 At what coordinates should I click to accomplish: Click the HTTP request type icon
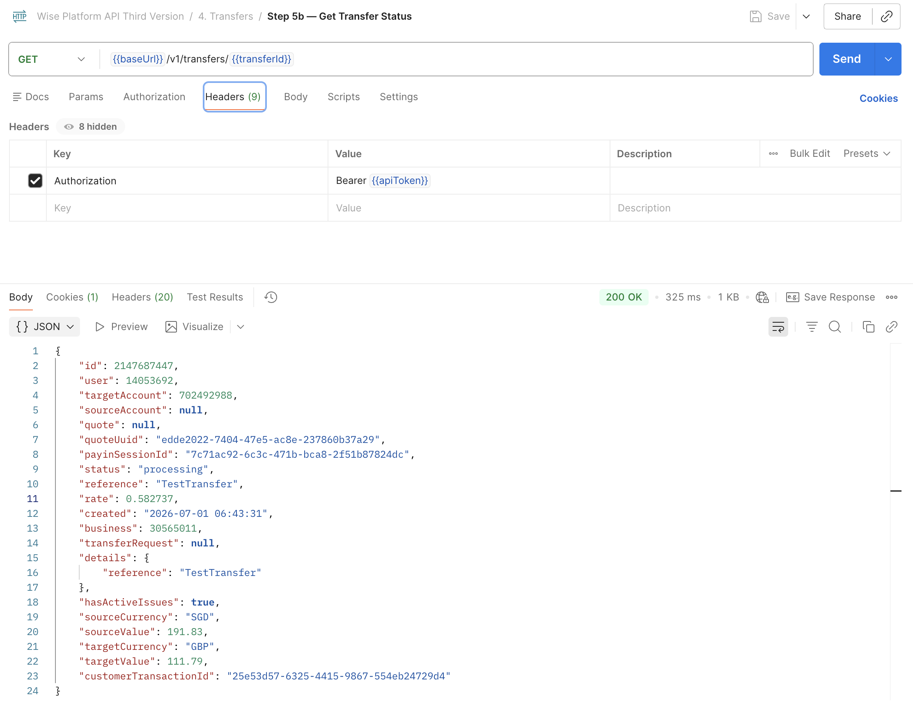pyautogui.click(x=20, y=16)
